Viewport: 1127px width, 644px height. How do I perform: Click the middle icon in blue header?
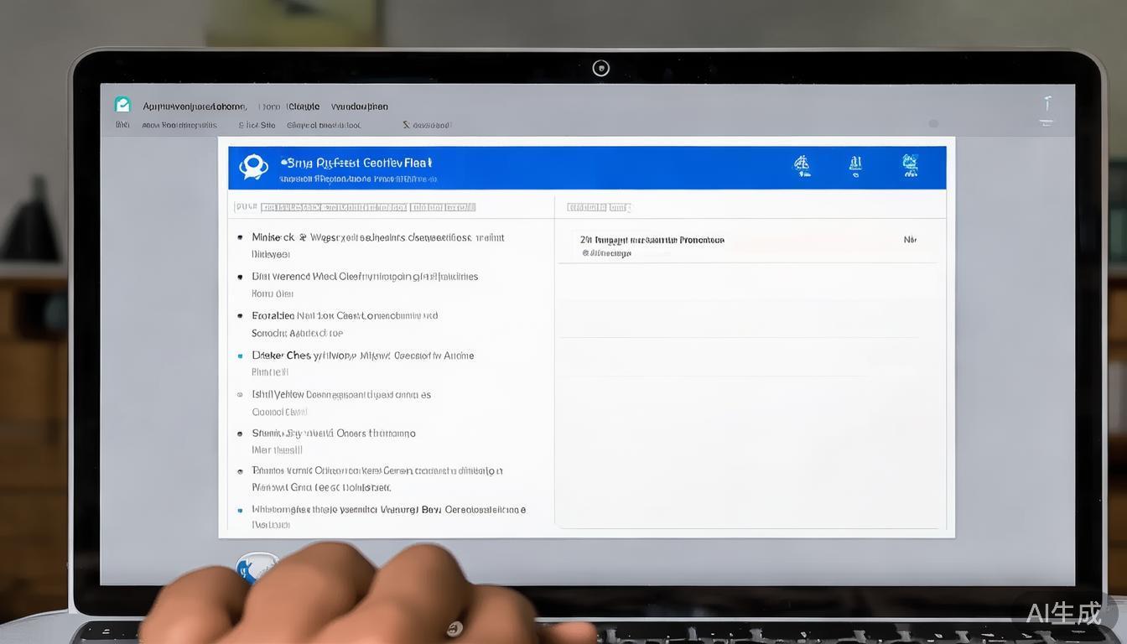[855, 165]
